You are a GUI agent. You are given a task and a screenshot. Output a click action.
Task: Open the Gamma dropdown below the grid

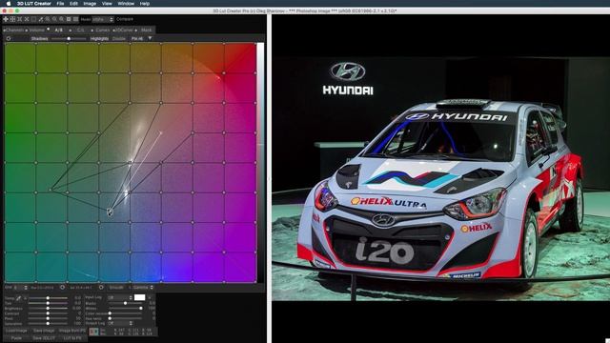pyautogui.click(x=143, y=288)
